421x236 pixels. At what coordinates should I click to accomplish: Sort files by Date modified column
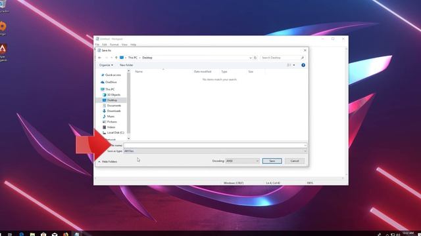click(203, 71)
